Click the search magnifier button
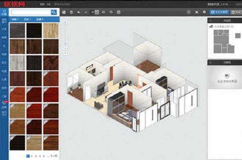 54,12
